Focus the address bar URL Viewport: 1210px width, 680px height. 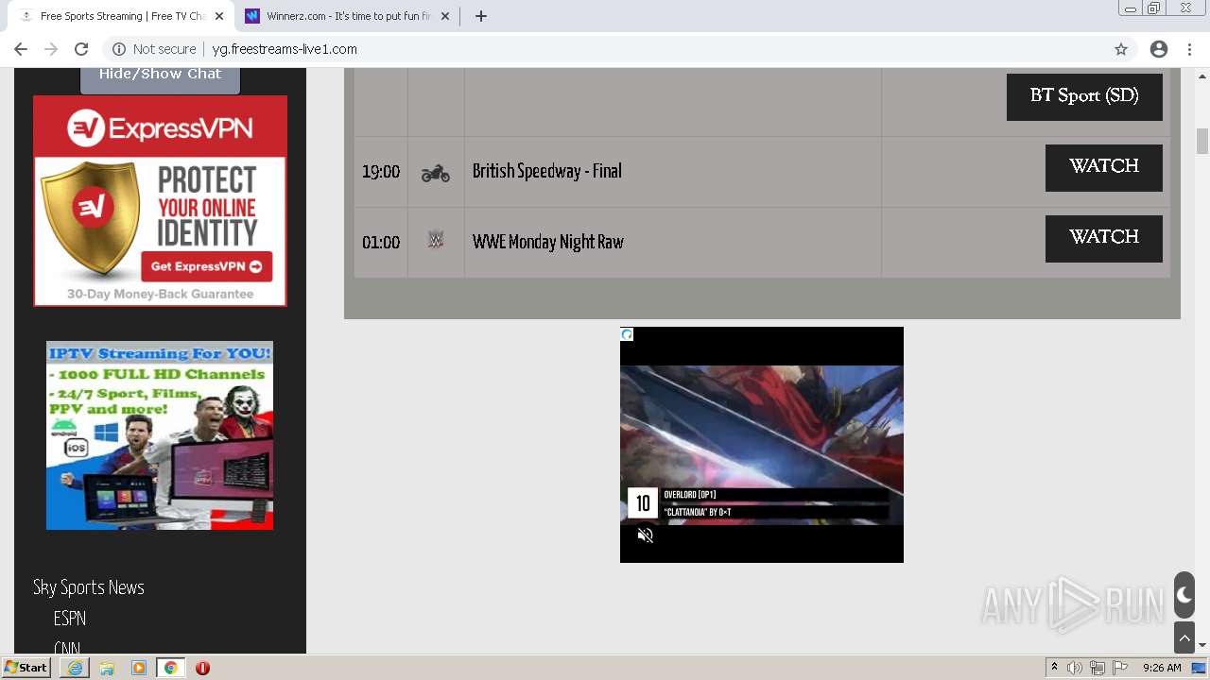(285, 49)
